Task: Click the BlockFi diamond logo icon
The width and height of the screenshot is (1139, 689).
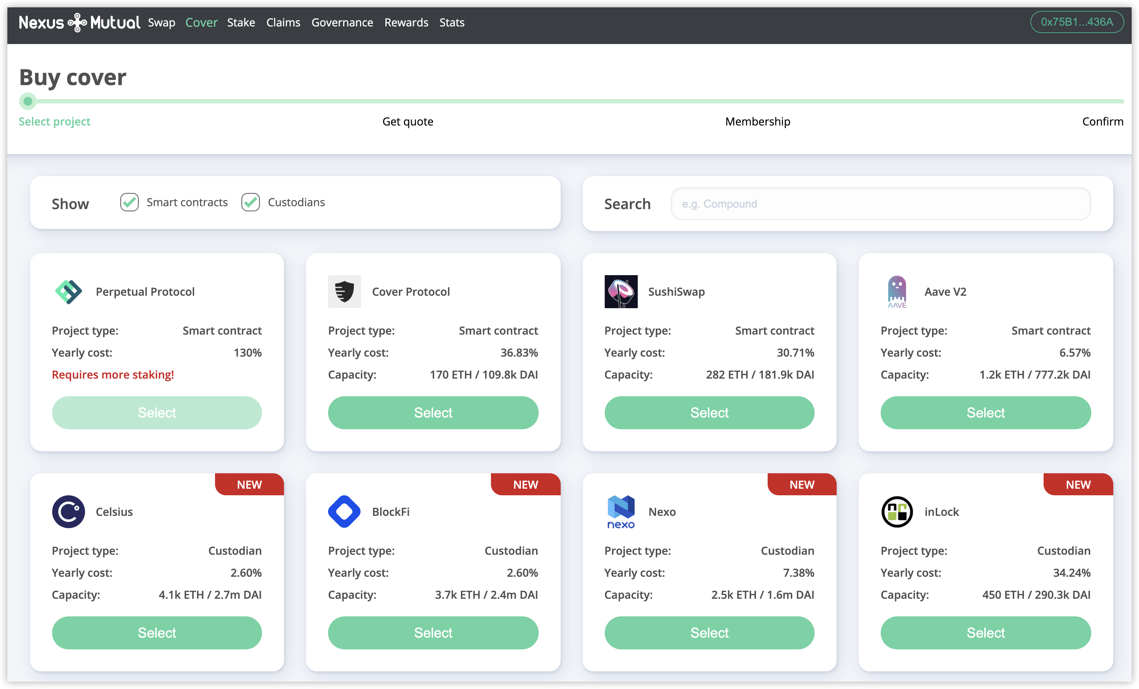Action: (345, 511)
